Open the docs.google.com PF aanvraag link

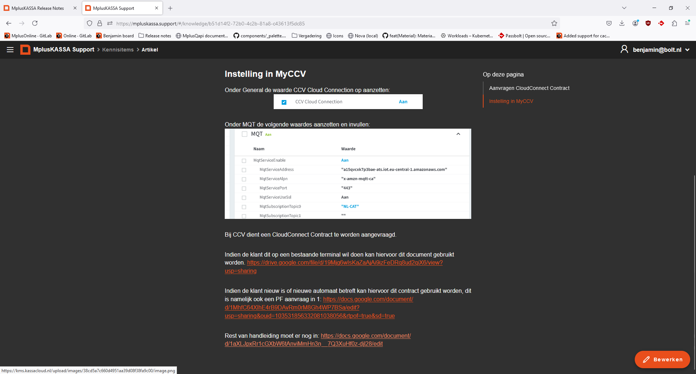tap(319, 307)
